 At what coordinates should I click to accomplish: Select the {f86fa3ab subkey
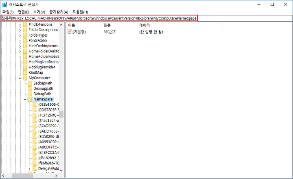pos(48,163)
